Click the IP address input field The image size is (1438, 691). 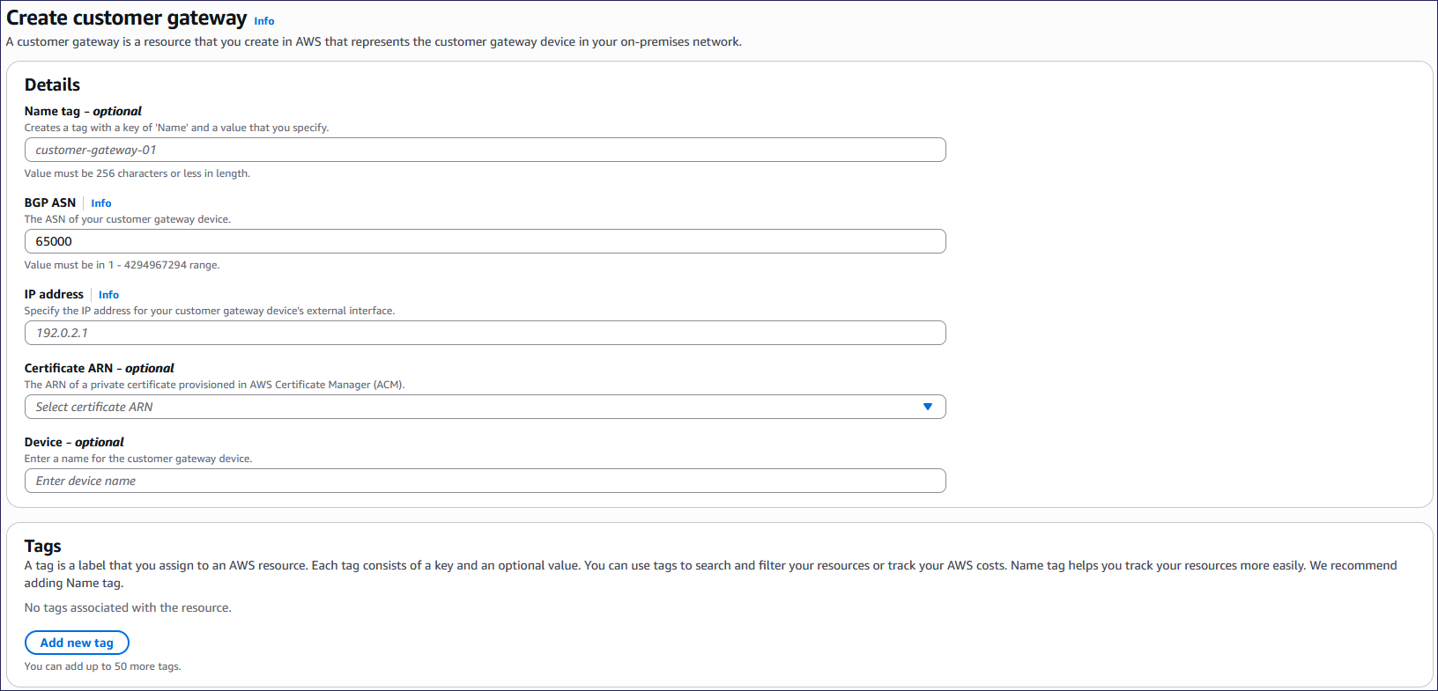[485, 333]
